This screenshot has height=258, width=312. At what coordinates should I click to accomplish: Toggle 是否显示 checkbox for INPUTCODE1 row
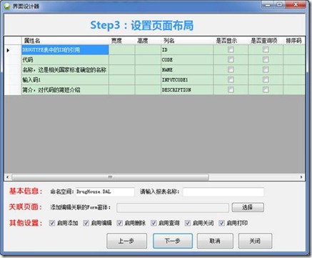[x=231, y=79]
